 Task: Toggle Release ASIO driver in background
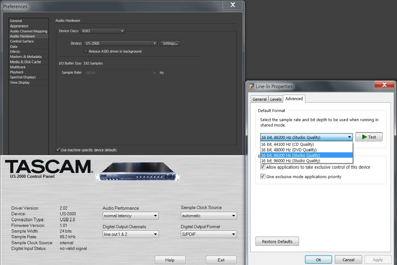[x=86, y=51]
